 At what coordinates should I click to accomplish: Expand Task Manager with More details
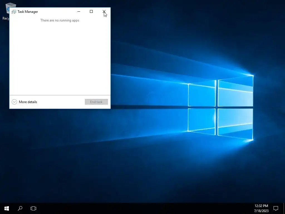click(24, 102)
